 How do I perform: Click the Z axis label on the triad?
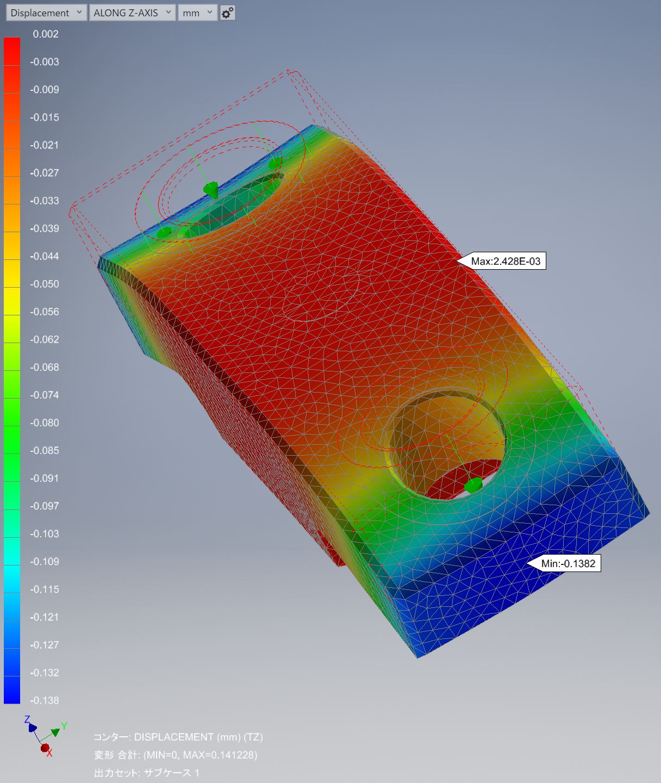[x=27, y=719]
